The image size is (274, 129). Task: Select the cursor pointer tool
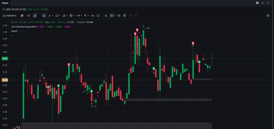(x=44, y=16)
